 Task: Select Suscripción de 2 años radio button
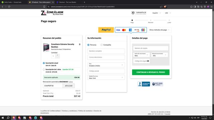click(44, 70)
